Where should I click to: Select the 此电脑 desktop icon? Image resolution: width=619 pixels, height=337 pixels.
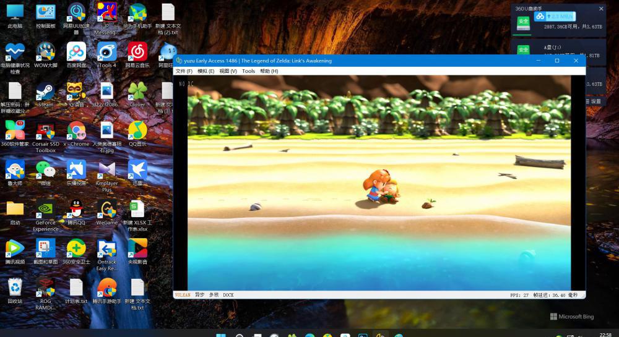click(15, 16)
